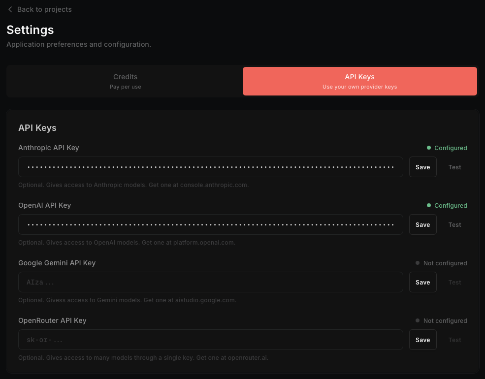Screen dimensions: 485x379
Task: Select the API Keys tab
Action: click(x=360, y=81)
